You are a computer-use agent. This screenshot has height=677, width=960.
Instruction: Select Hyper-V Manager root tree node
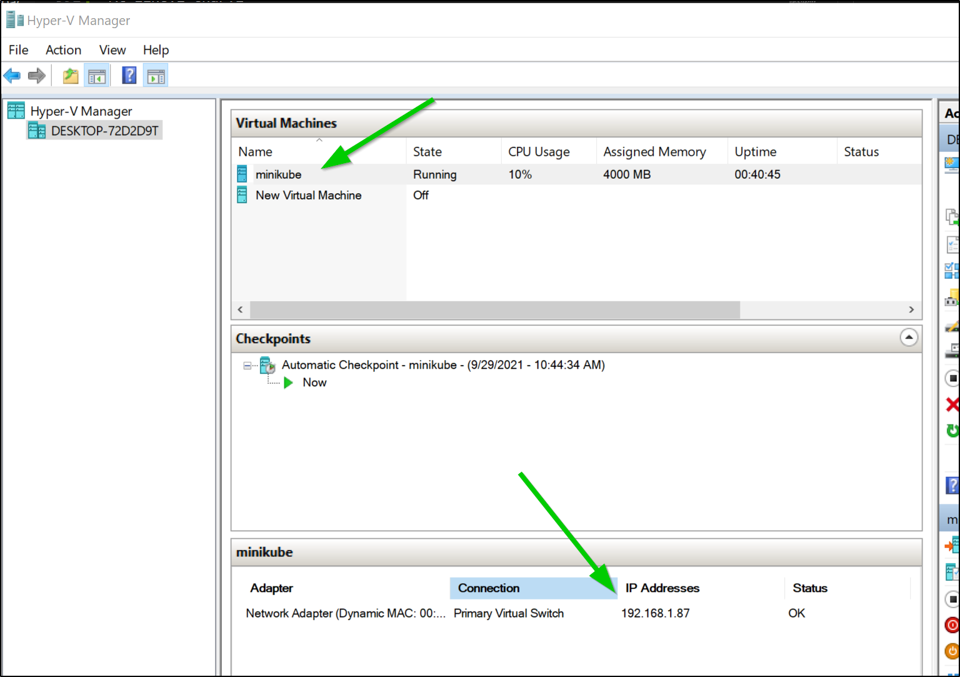click(81, 111)
